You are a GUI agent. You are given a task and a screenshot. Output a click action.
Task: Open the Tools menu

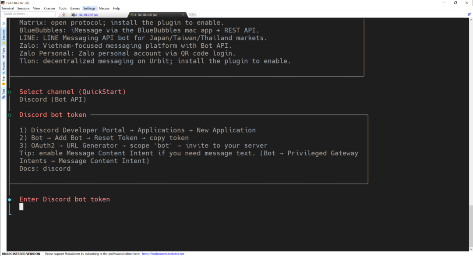[63, 8]
